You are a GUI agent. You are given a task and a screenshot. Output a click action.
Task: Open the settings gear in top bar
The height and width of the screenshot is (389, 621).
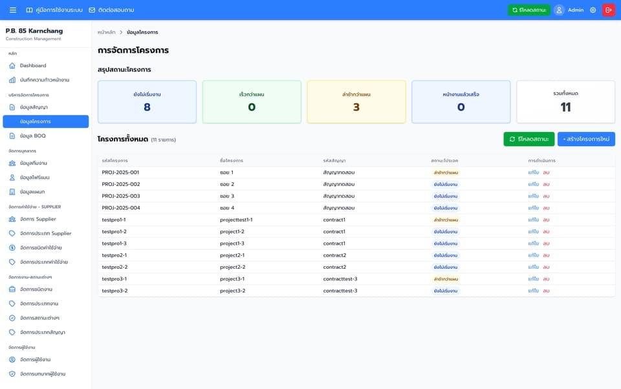(x=593, y=10)
